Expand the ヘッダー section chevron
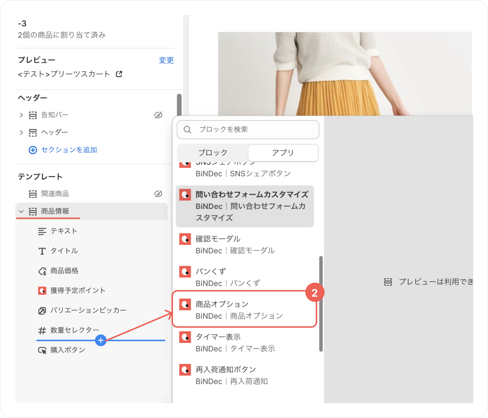Image resolution: width=488 pixels, height=418 pixels. click(21, 132)
